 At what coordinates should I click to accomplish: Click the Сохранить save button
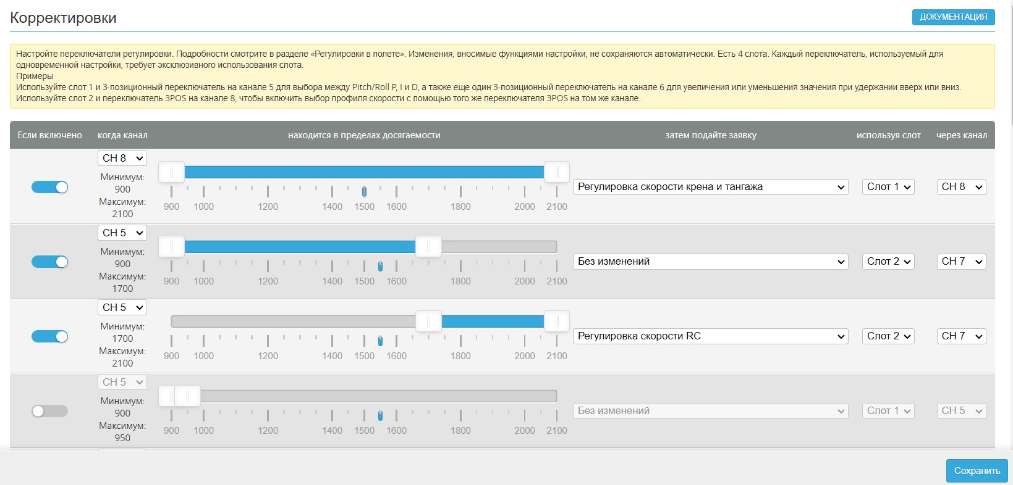coord(977,471)
